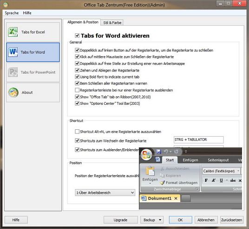Click the Ausschneiden scissors icon
This screenshot has width=249, height=229.
pos(162,169)
